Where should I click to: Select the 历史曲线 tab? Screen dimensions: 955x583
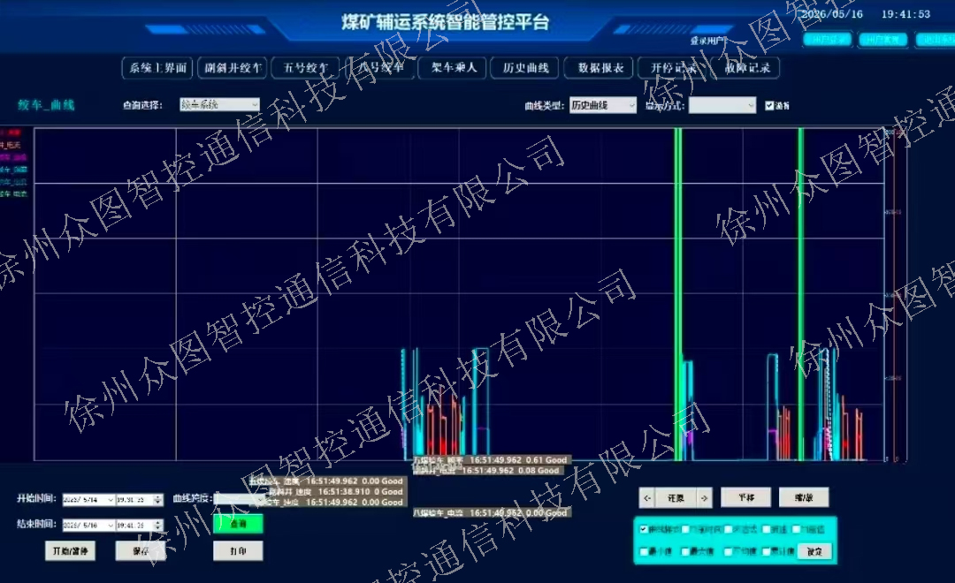click(x=525, y=67)
